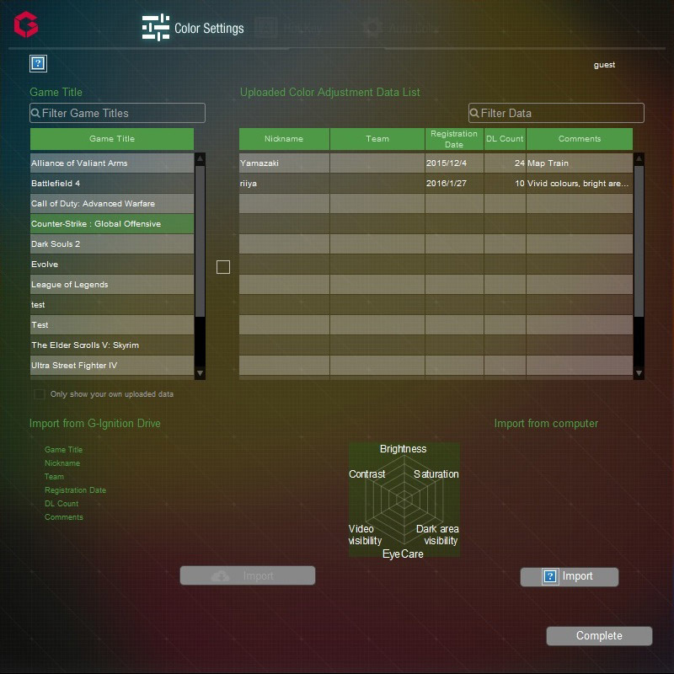Viewport: 674px width, 674px height.
Task: Select 'Ultra Street Fighter IV' game title
Action: point(112,365)
